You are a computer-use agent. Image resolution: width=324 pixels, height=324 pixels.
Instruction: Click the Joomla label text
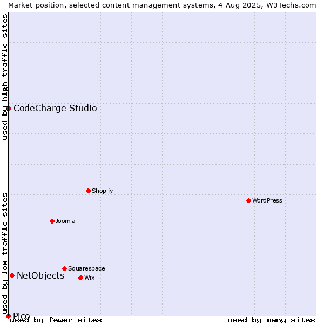click(65, 221)
